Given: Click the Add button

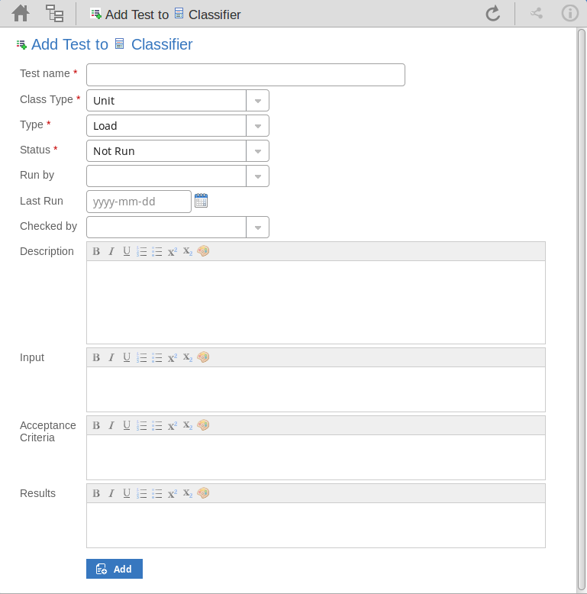Looking at the screenshot, I should point(114,569).
